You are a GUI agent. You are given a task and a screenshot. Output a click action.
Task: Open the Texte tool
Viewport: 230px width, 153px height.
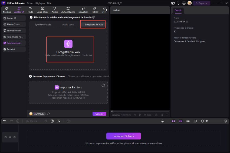pyautogui.click(x=30, y=10)
